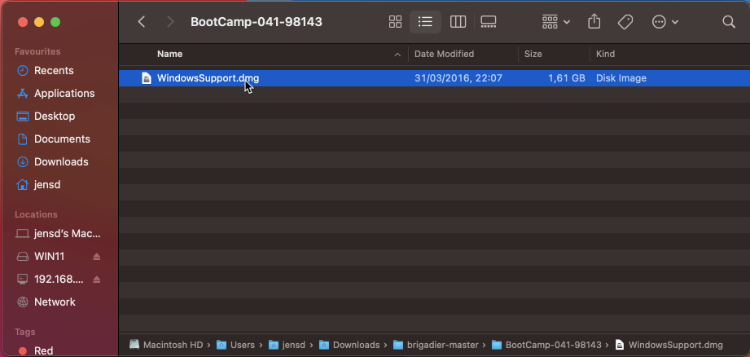Click the yellow minimize window button

coord(39,22)
